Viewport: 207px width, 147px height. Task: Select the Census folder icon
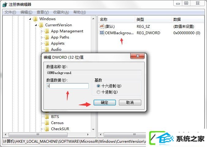47,123
